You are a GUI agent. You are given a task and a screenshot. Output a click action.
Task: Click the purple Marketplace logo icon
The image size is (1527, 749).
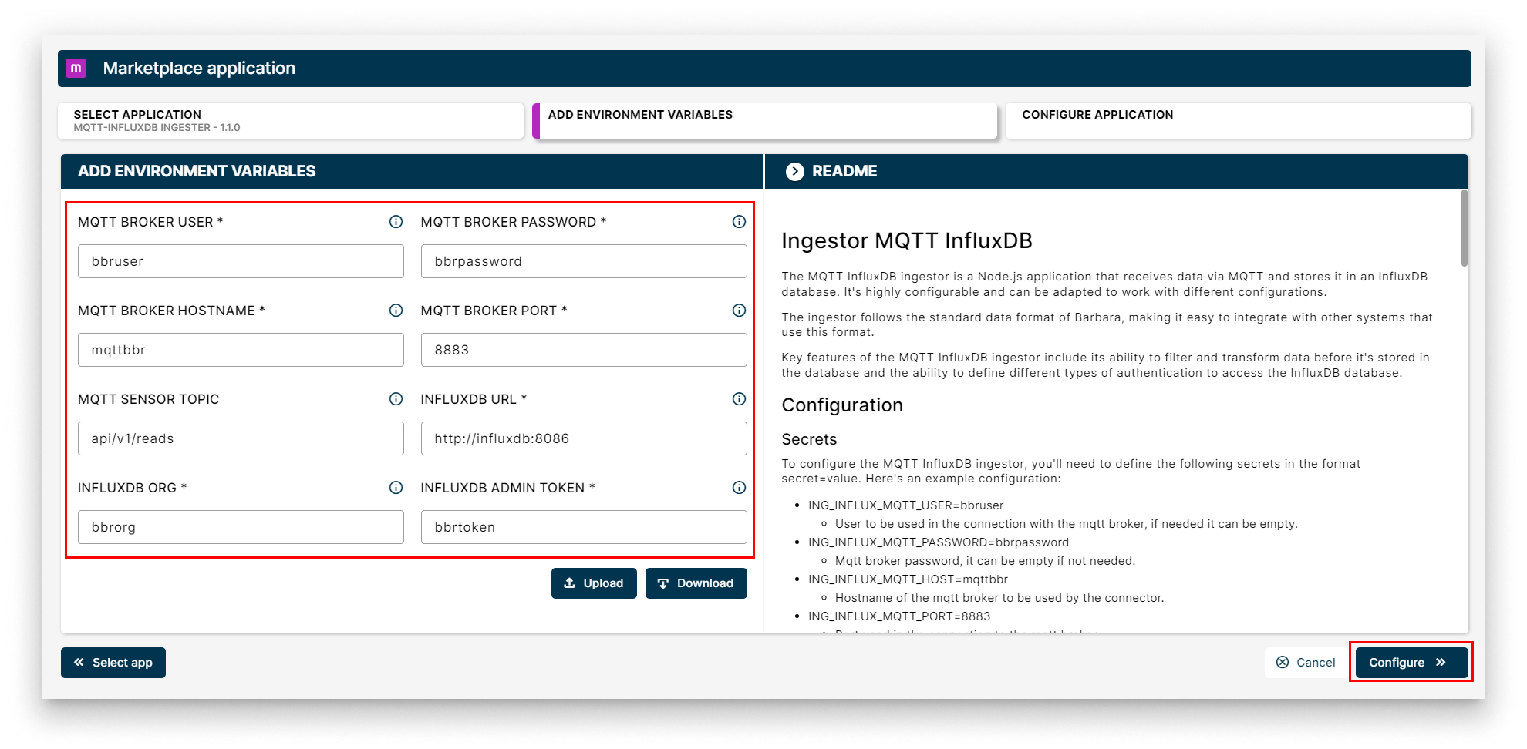(76, 68)
